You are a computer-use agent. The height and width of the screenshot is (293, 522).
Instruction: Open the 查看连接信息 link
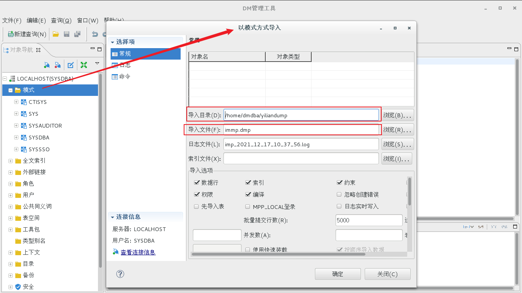(x=138, y=253)
